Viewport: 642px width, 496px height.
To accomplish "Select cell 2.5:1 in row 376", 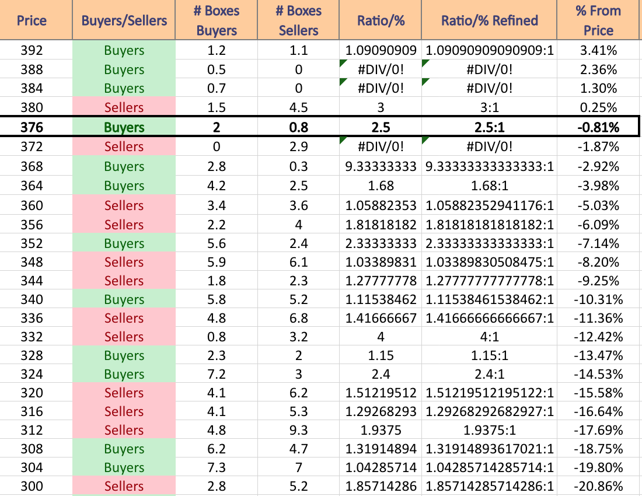I will [x=489, y=127].
